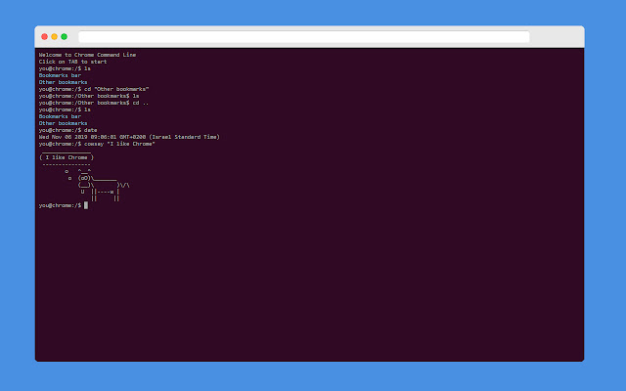Click the "I like Chrome" speech bubble
The width and height of the screenshot is (626, 391).
(67, 157)
